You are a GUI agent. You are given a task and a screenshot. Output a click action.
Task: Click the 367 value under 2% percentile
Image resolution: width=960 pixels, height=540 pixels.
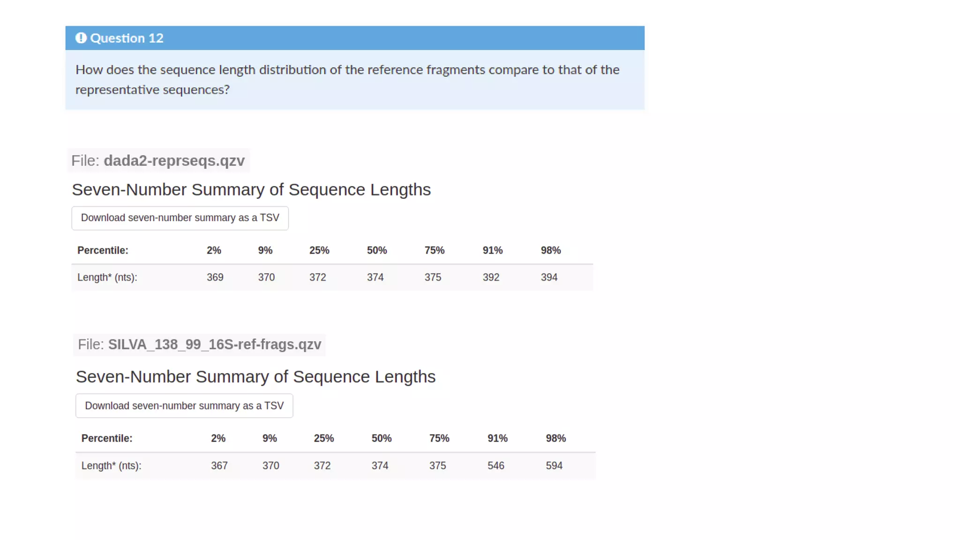[x=219, y=466]
